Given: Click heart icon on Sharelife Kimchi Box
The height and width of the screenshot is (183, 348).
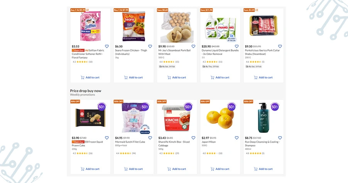Looking at the screenshot, I should pyautogui.click(x=193, y=138).
